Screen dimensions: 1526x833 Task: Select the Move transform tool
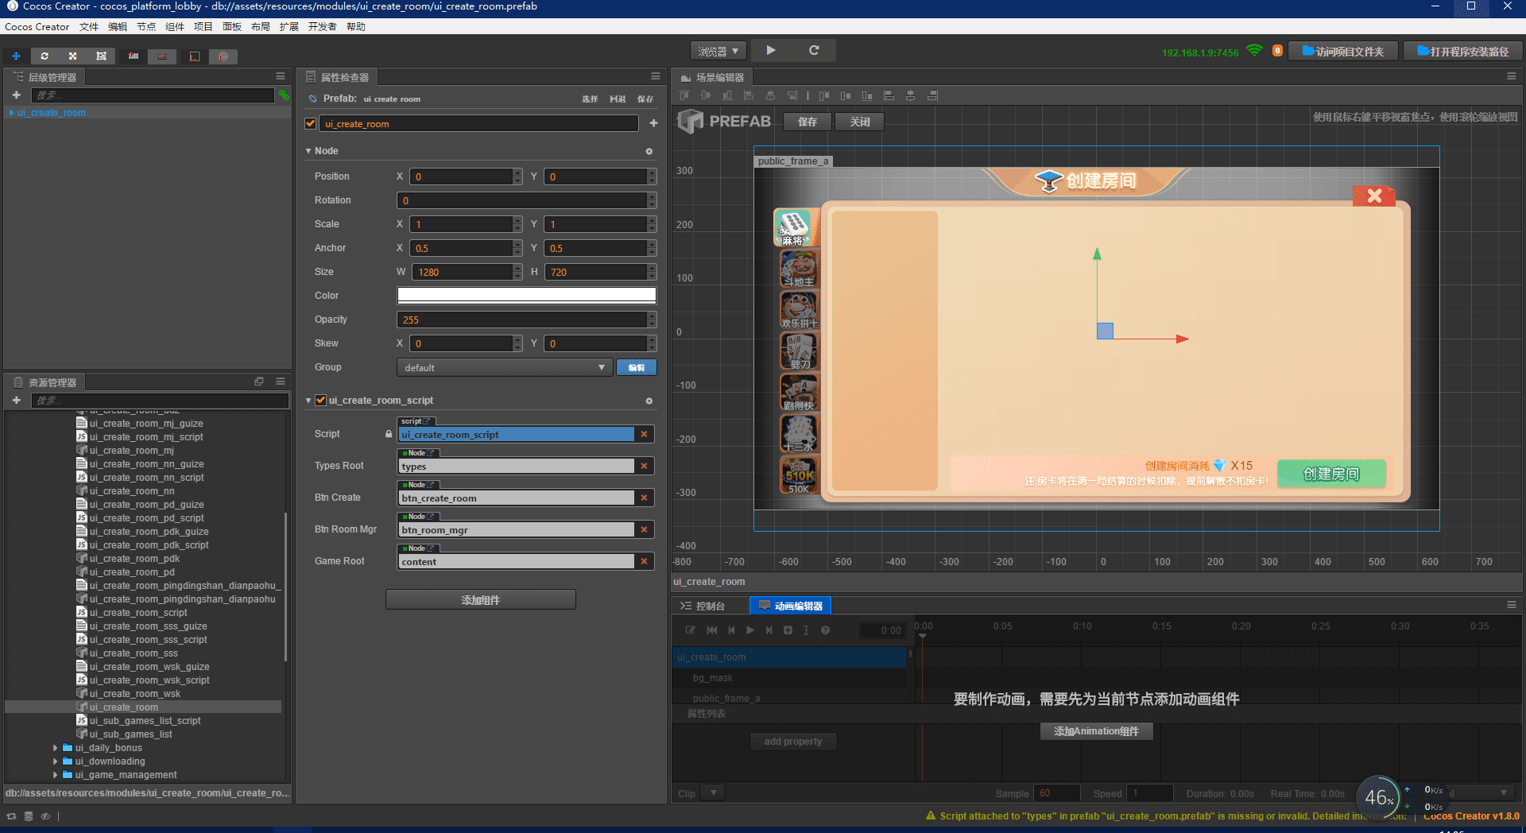[16, 56]
